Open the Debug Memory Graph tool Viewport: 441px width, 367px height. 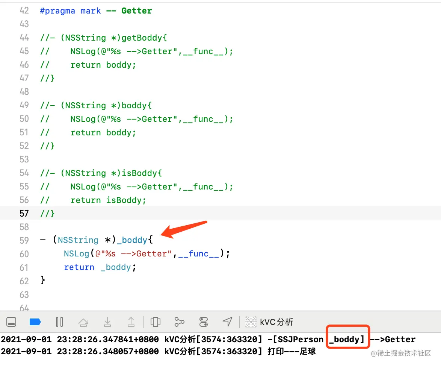pos(180,322)
